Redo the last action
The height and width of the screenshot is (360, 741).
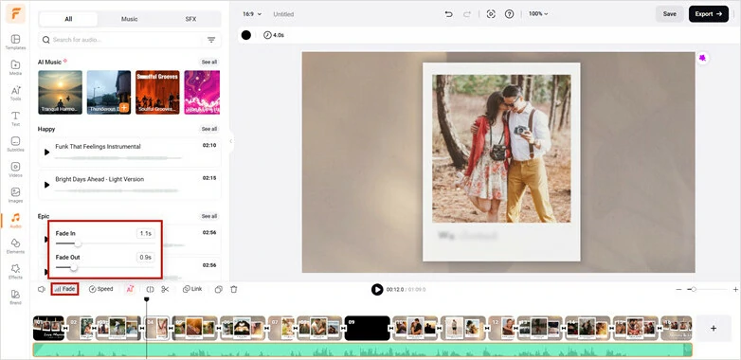click(x=467, y=14)
